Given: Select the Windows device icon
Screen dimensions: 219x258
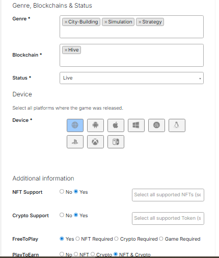Looking at the screenshot, I should [136, 125].
